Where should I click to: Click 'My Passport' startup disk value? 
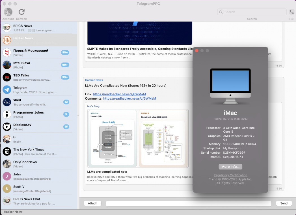click(232, 148)
